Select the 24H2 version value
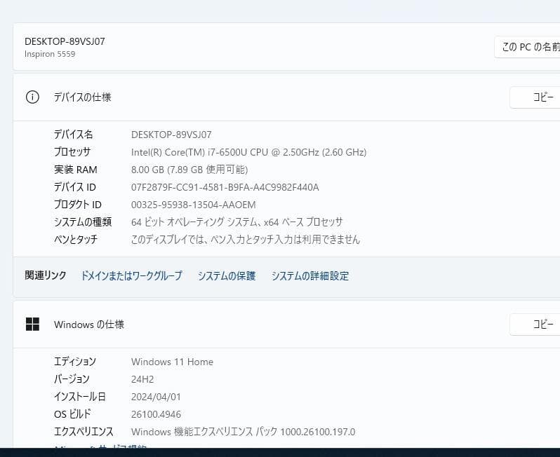 click(x=142, y=379)
